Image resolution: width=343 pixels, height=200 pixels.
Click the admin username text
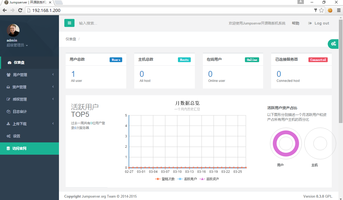12,41
